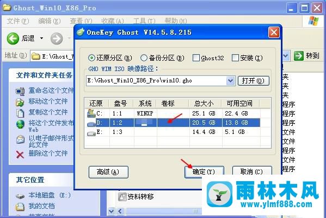Cancel with the 取消 (C) button

(x=252, y=172)
